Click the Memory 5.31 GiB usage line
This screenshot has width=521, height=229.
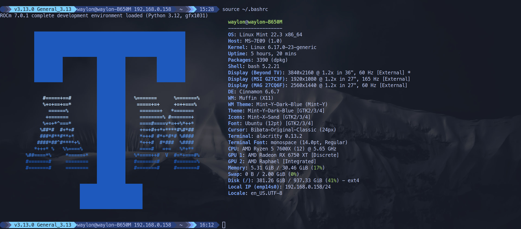click(276, 168)
